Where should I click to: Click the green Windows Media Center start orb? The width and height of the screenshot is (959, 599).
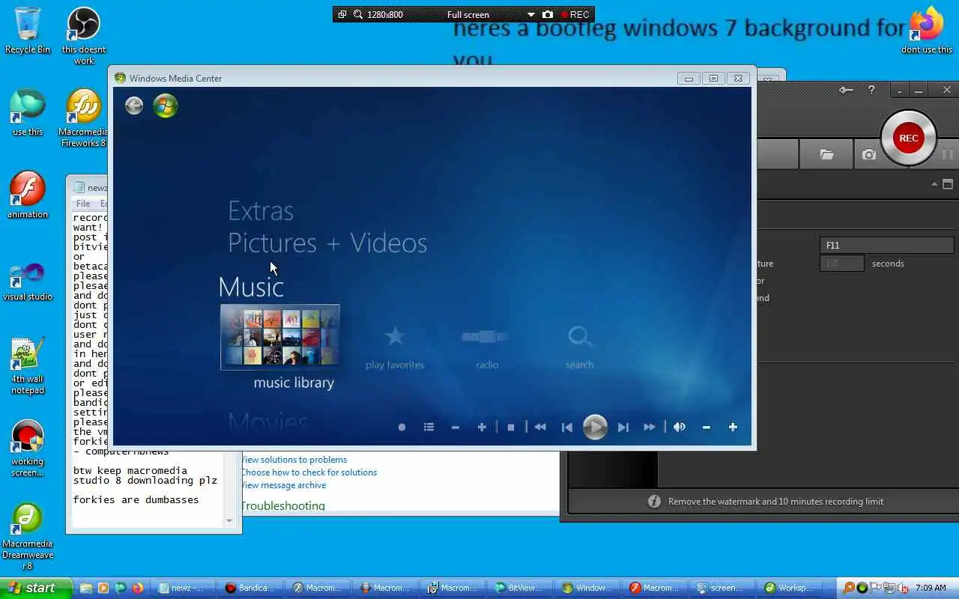(x=166, y=106)
